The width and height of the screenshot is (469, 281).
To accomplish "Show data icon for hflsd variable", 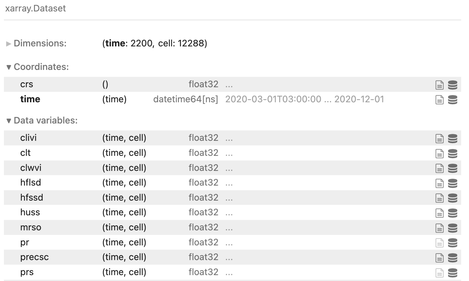I will 452,183.
